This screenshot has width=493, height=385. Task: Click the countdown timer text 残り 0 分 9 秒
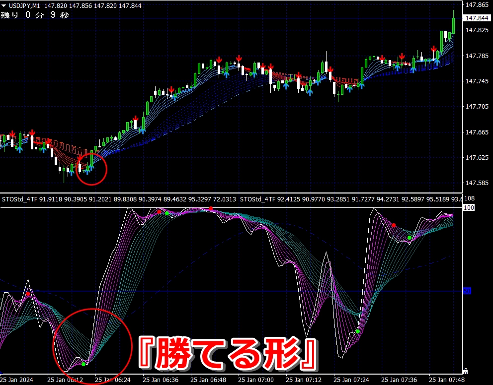[x=35, y=15]
